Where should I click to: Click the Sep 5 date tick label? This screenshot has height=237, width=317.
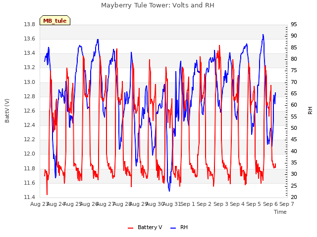coord(254,204)
